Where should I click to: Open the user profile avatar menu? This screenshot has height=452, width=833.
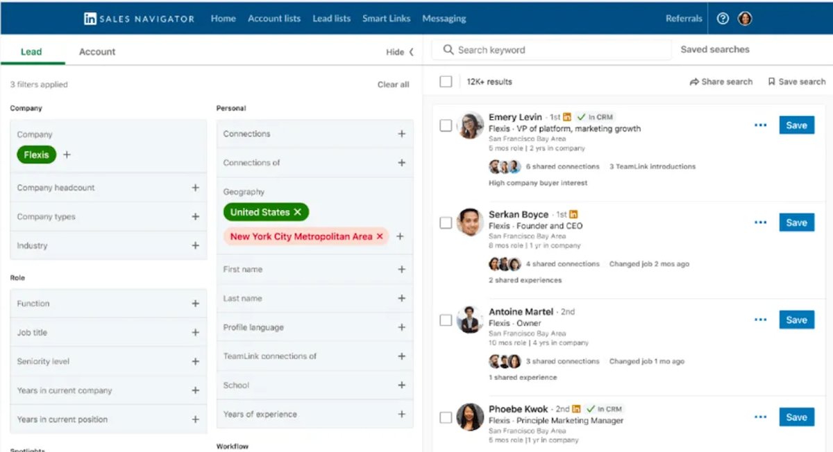pos(745,19)
